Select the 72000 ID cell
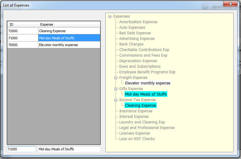The height and width of the screenshot is (159, 241). point(23,31)
